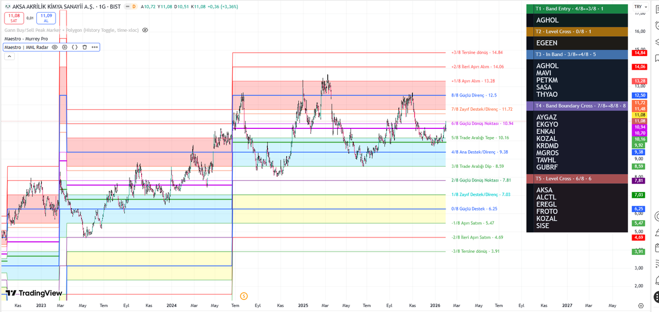Click SASA in the radar table
Viewport: 659px width, 312px height.
[544, 87]
